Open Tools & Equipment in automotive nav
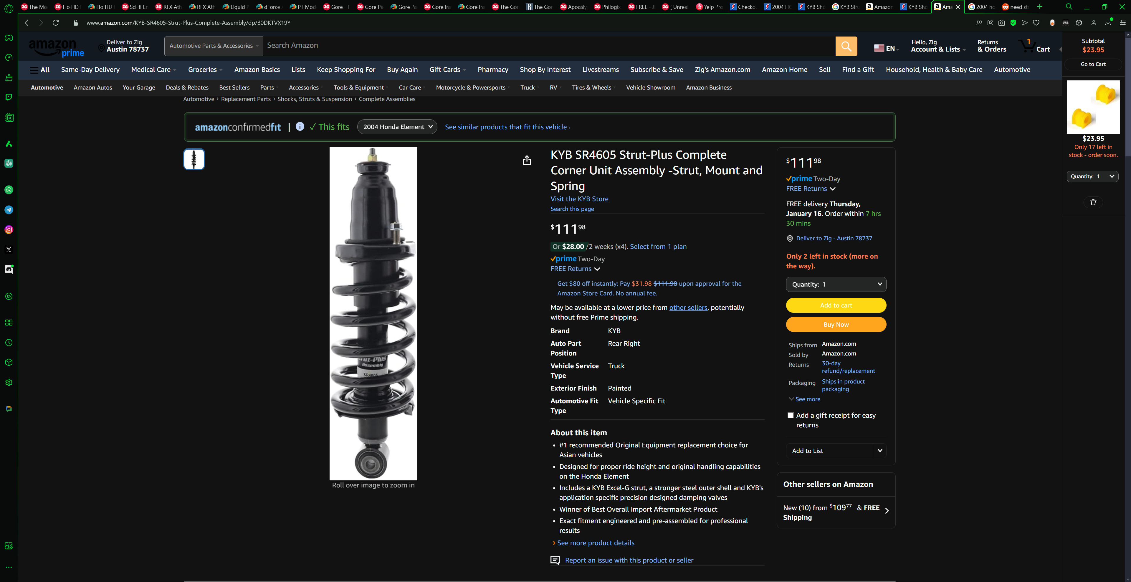This screenshot has height=582, width=1131. coord(361,87)
